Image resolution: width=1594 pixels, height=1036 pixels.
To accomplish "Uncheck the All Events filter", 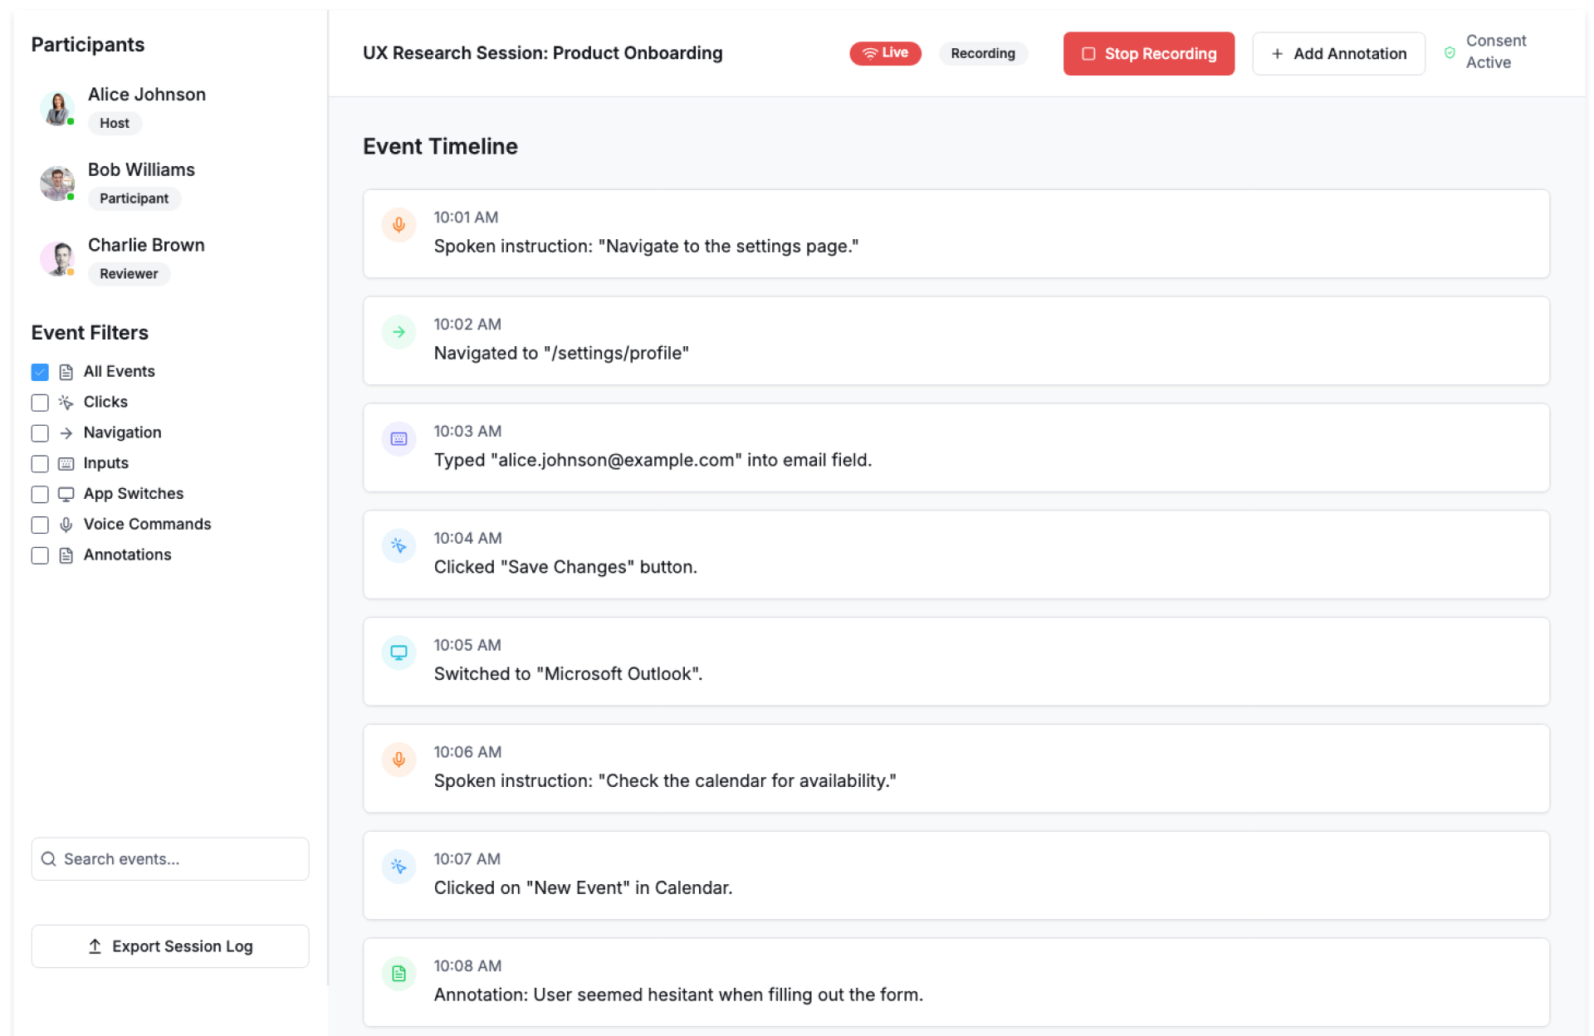I will 40,372.
